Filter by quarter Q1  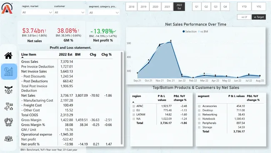197,7
